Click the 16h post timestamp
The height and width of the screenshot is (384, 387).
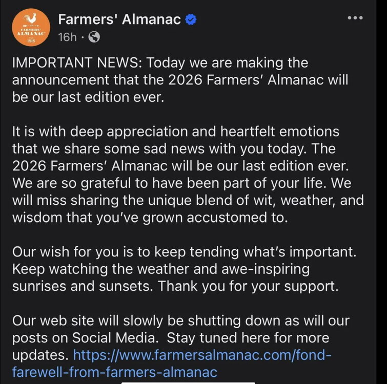click(x=67, y=37)
